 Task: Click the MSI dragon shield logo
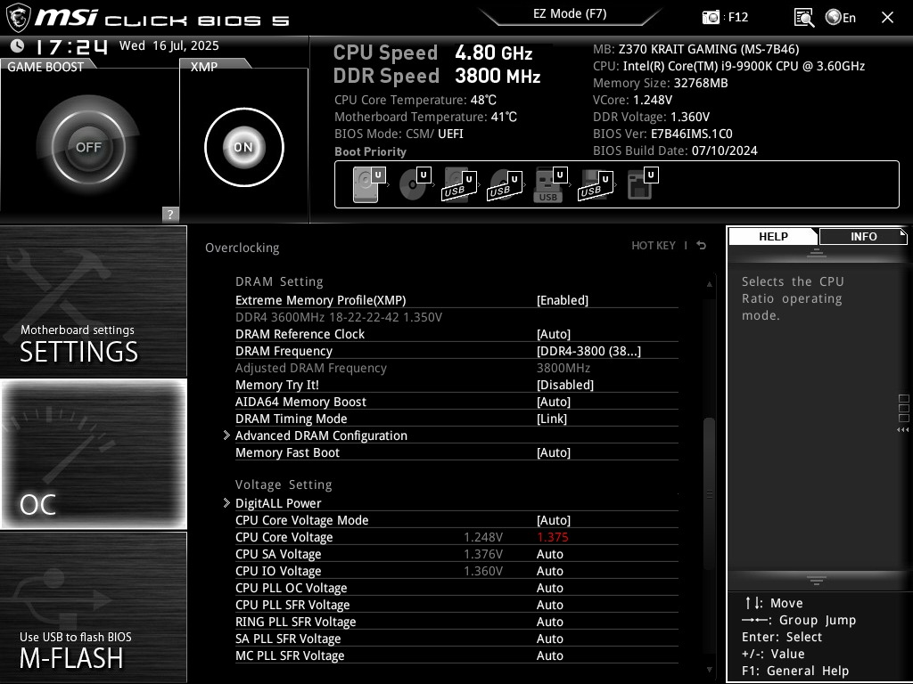(x=18, y=18)
